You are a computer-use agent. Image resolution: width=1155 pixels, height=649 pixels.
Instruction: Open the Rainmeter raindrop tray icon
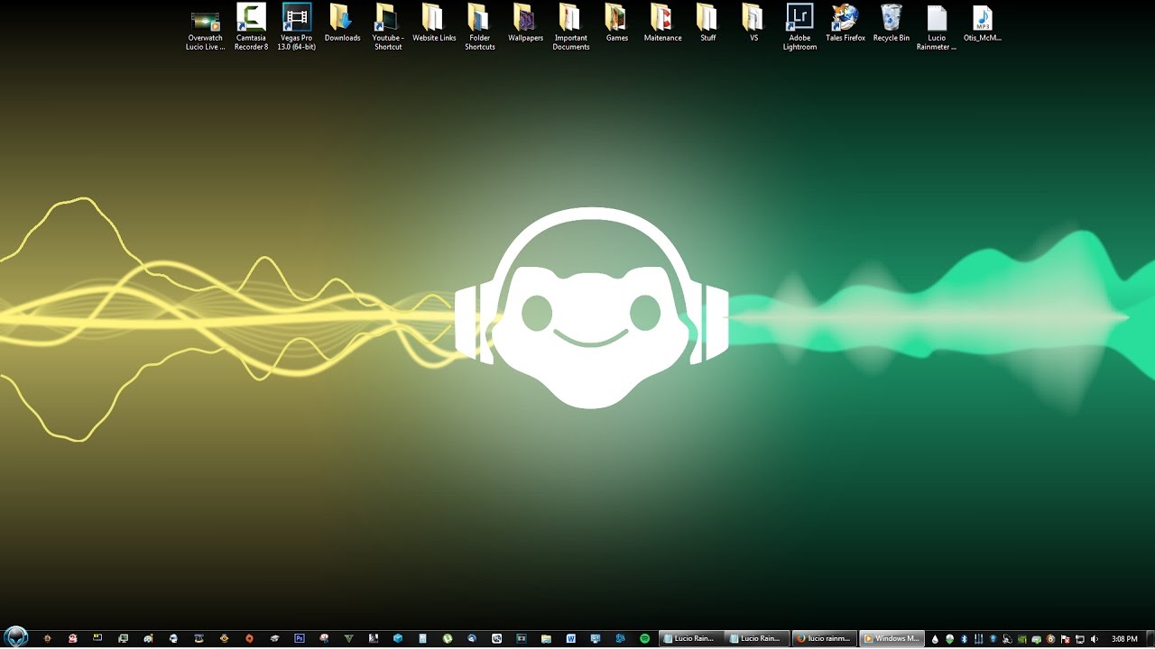935,638
